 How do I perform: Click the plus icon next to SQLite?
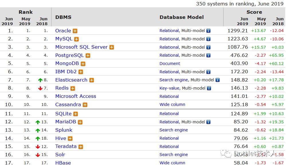[76, 114]
